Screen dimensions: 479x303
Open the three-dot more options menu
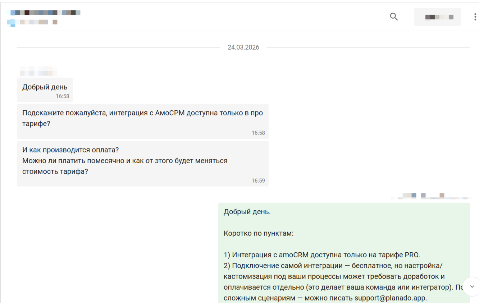(475, 17)
